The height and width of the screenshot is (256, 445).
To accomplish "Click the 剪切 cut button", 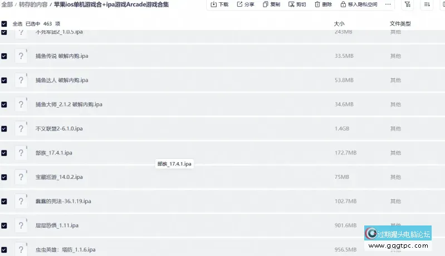I will pyautogui.click(x=297, y=4).
